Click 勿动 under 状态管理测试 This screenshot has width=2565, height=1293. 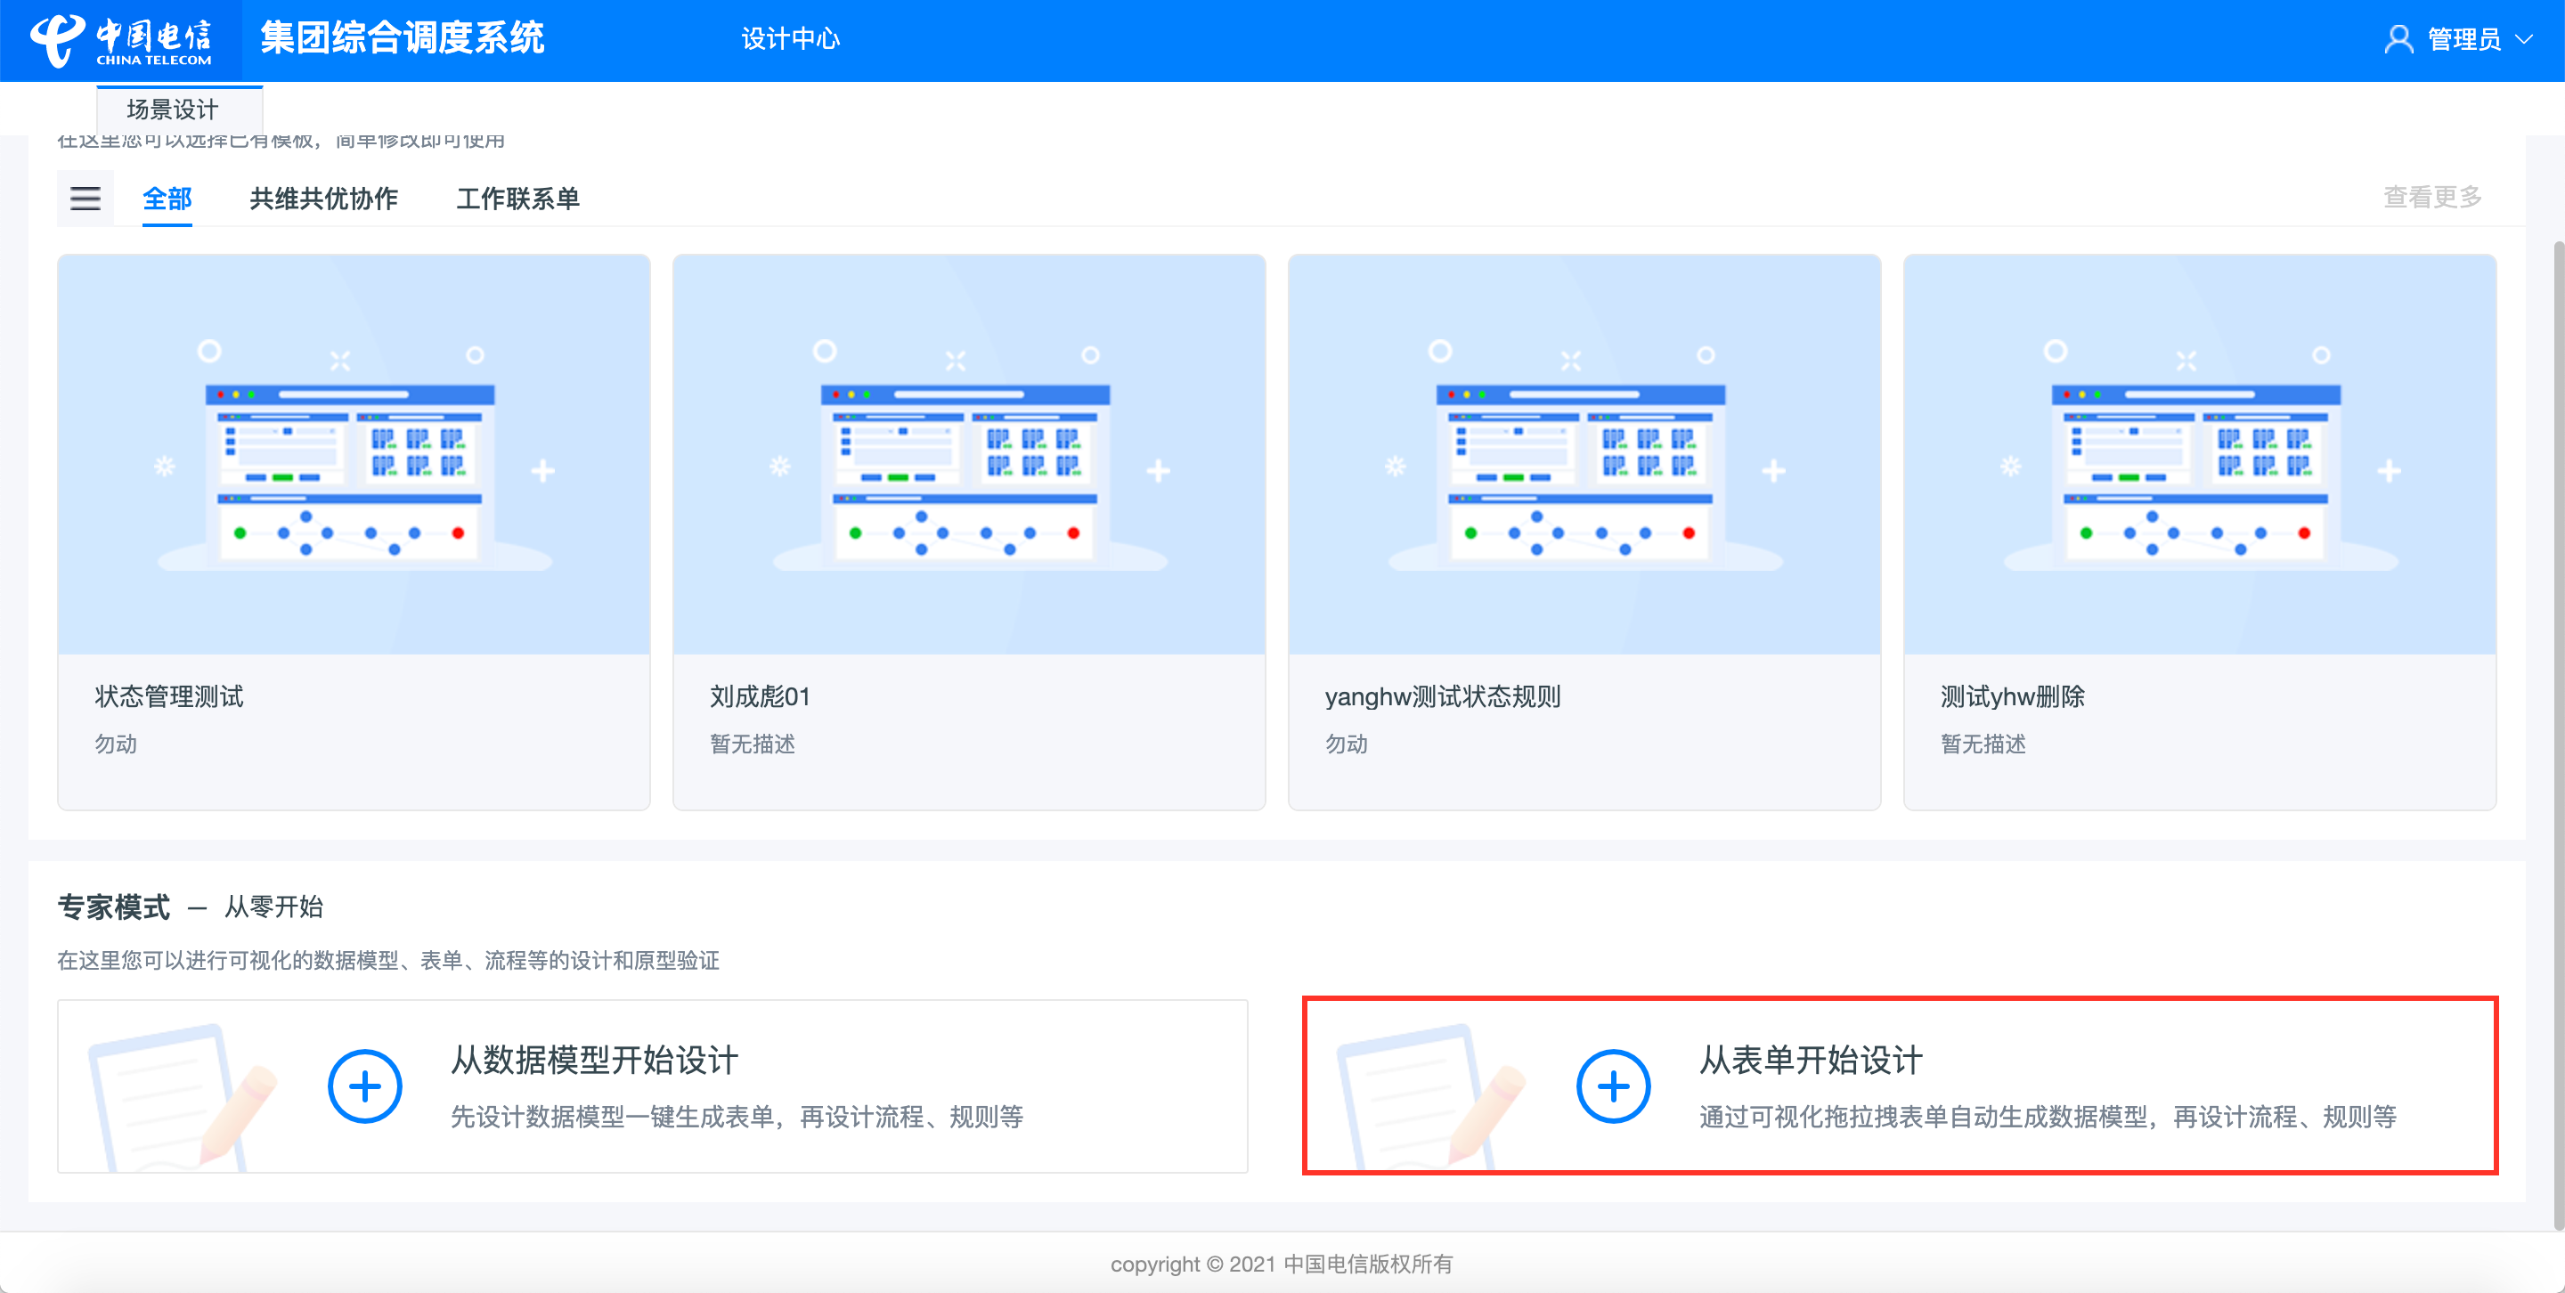tap(116, 744)
